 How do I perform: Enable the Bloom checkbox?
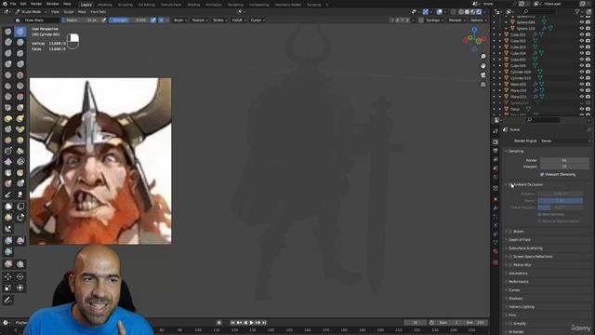510,232
